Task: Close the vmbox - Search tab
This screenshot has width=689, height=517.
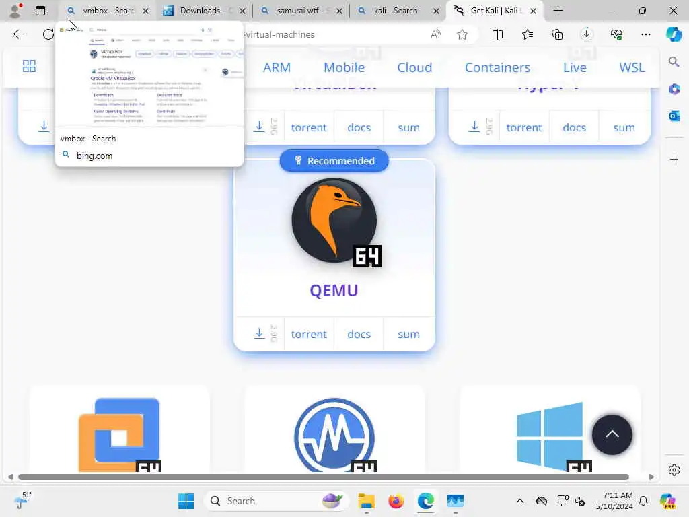Action: (x=145, y=11)
